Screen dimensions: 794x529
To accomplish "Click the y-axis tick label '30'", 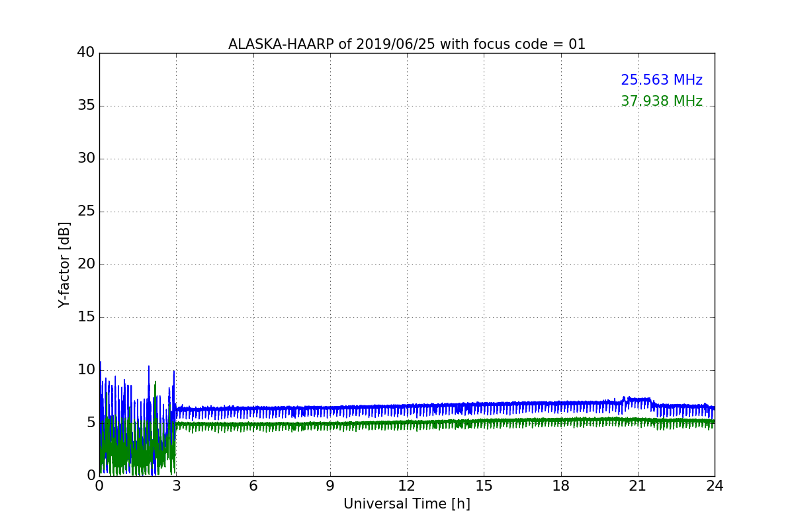I will [86, 158].
